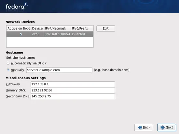179x134 pixels.
Task: Click the Gateway input field
Action: coord(73,84)
